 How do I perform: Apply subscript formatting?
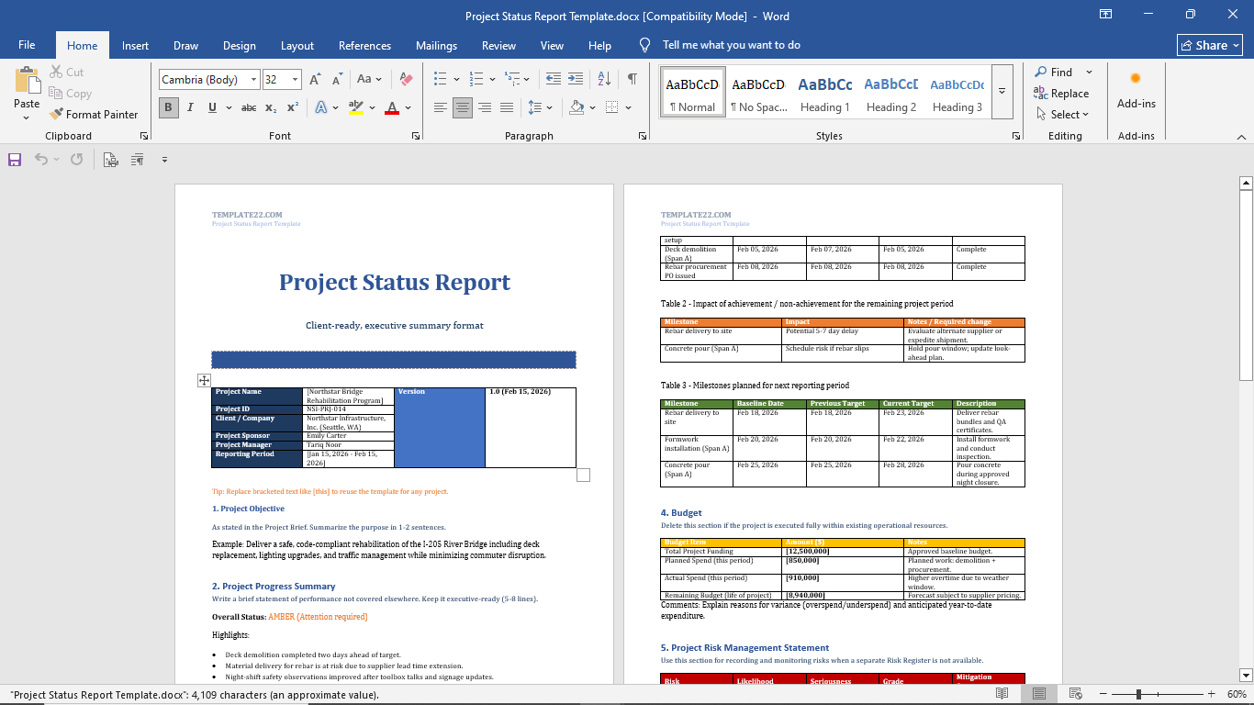click(x=271, y=107)
